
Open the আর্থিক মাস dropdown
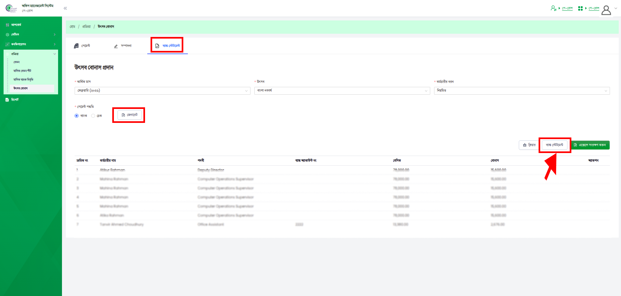pos(162,91)
